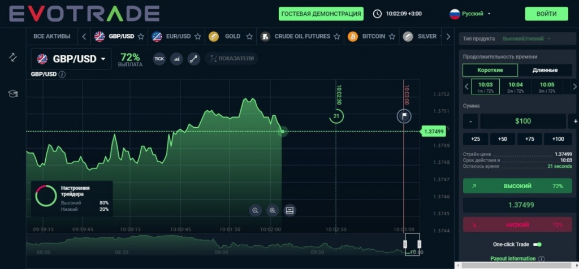Select the BITCOIN asset tab

point(371,37)
